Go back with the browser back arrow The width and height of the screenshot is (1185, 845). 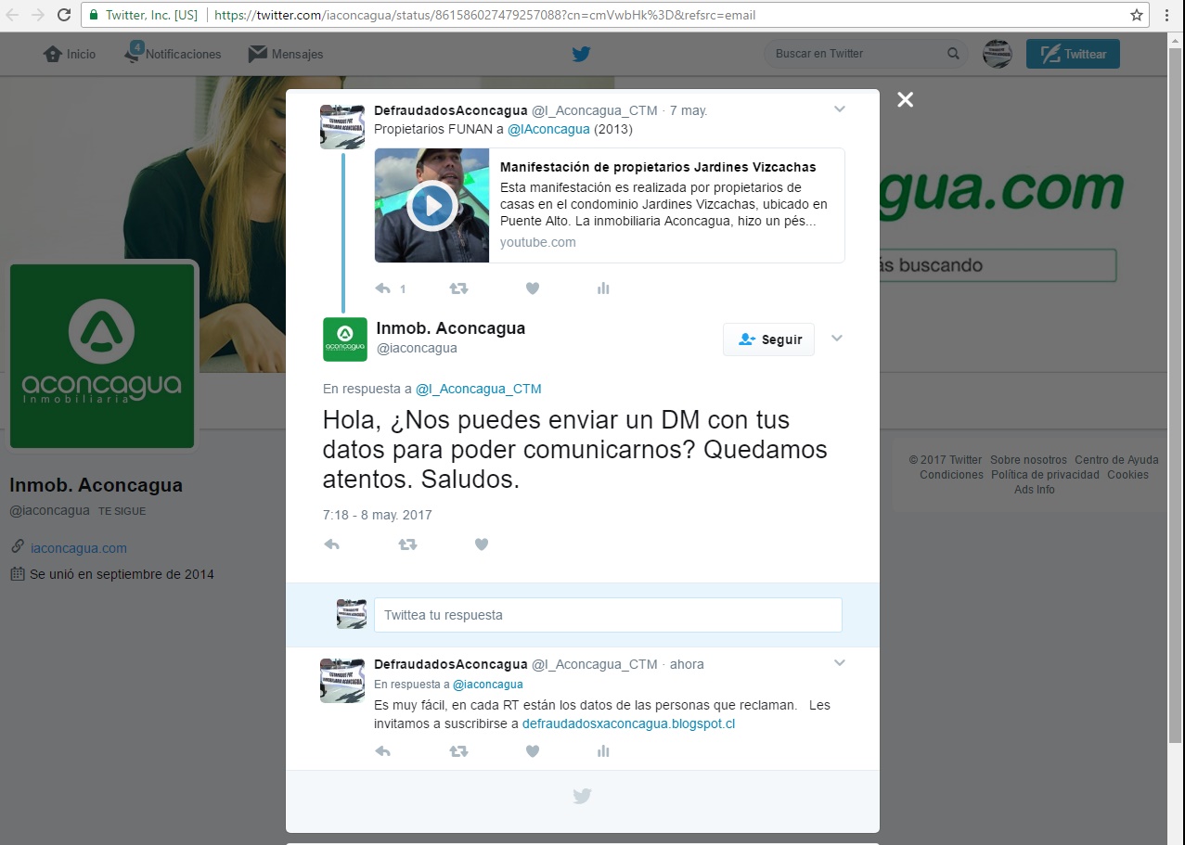(13, 15)
